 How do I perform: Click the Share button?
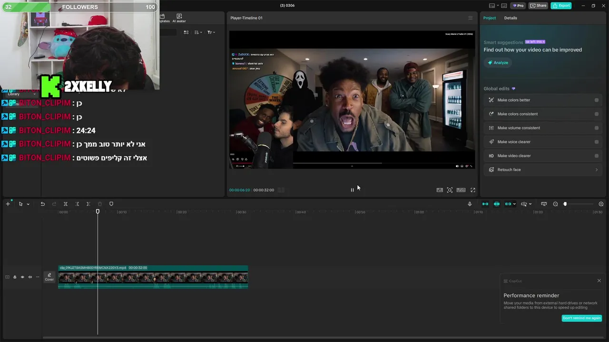[538, 6]
